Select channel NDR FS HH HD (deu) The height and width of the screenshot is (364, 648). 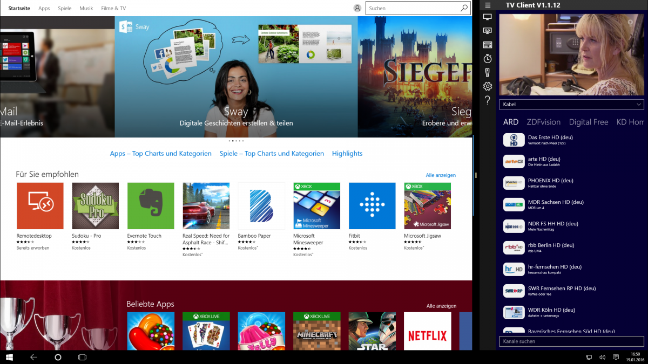click(x=571, y=226)
